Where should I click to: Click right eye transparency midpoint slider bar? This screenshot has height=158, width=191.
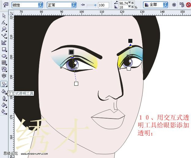(130, 55)
